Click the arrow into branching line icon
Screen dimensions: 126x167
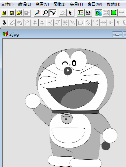pyautogui.click(x=50, y=23)
